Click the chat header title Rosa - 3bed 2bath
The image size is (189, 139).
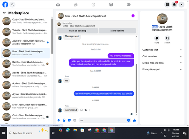[85, 16]
